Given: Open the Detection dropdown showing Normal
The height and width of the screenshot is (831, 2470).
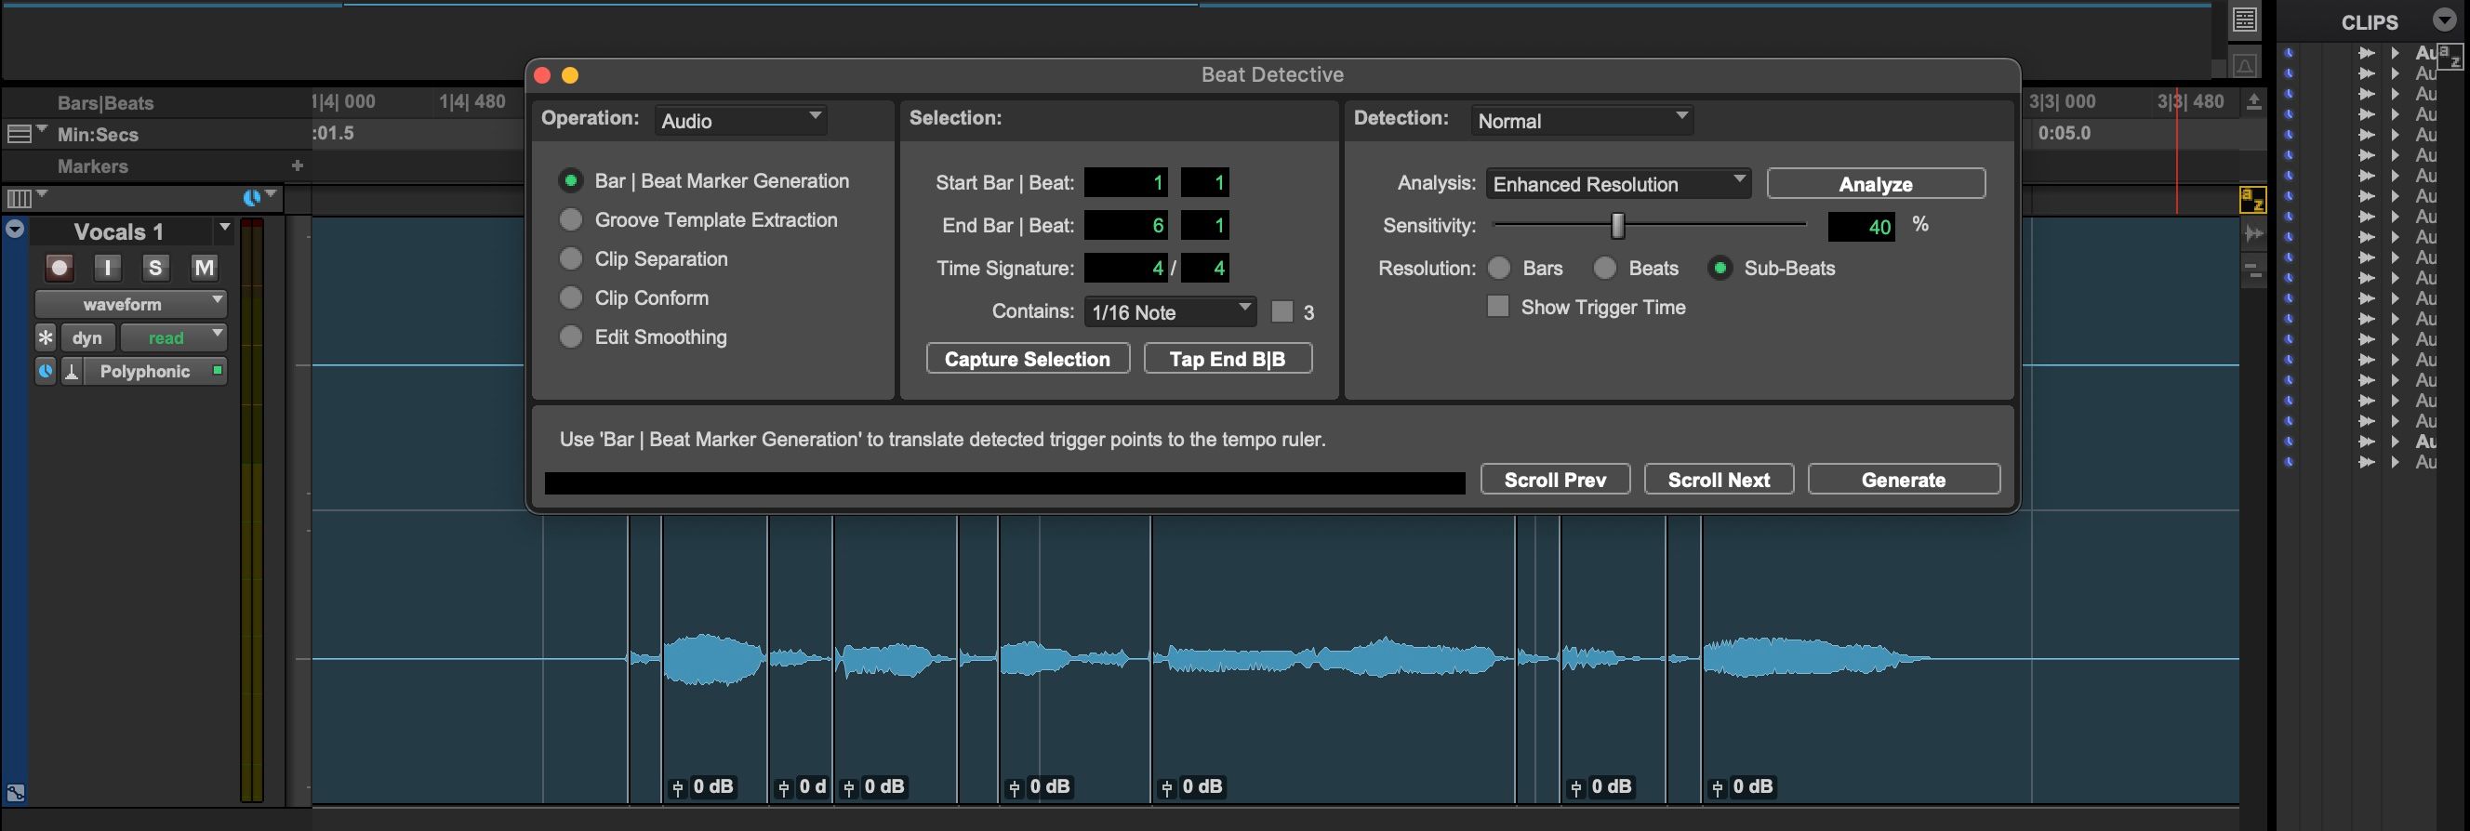Looking at the screenshot, I should tap(1582, 120).
